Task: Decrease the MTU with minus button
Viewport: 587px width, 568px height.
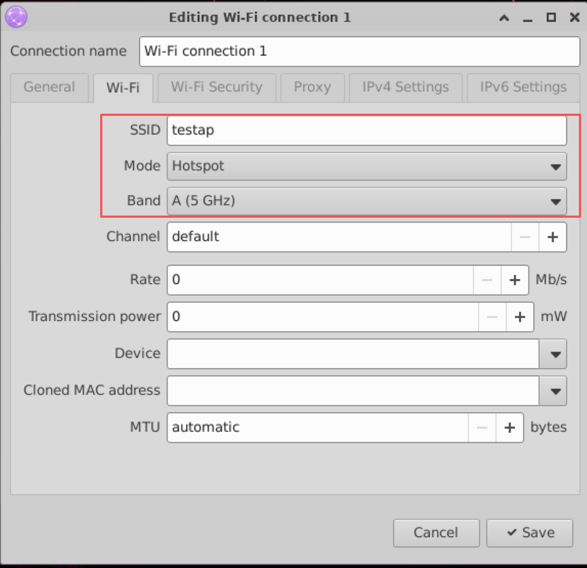Action: (x=482, y=427)
